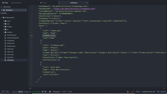Image resolution: width=167 pixels, height=94 pixels.
Task: Click the highlighted "schema":null text on line 17
Action: (49, 36)
